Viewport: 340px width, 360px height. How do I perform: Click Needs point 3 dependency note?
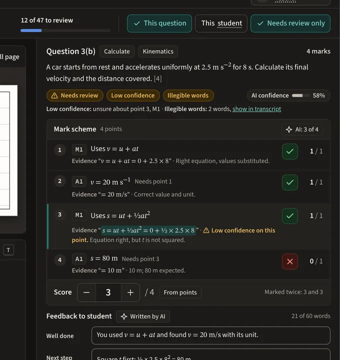[x=140, y=259]
